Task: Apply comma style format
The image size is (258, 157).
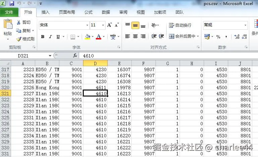Action: coord(226,37)
